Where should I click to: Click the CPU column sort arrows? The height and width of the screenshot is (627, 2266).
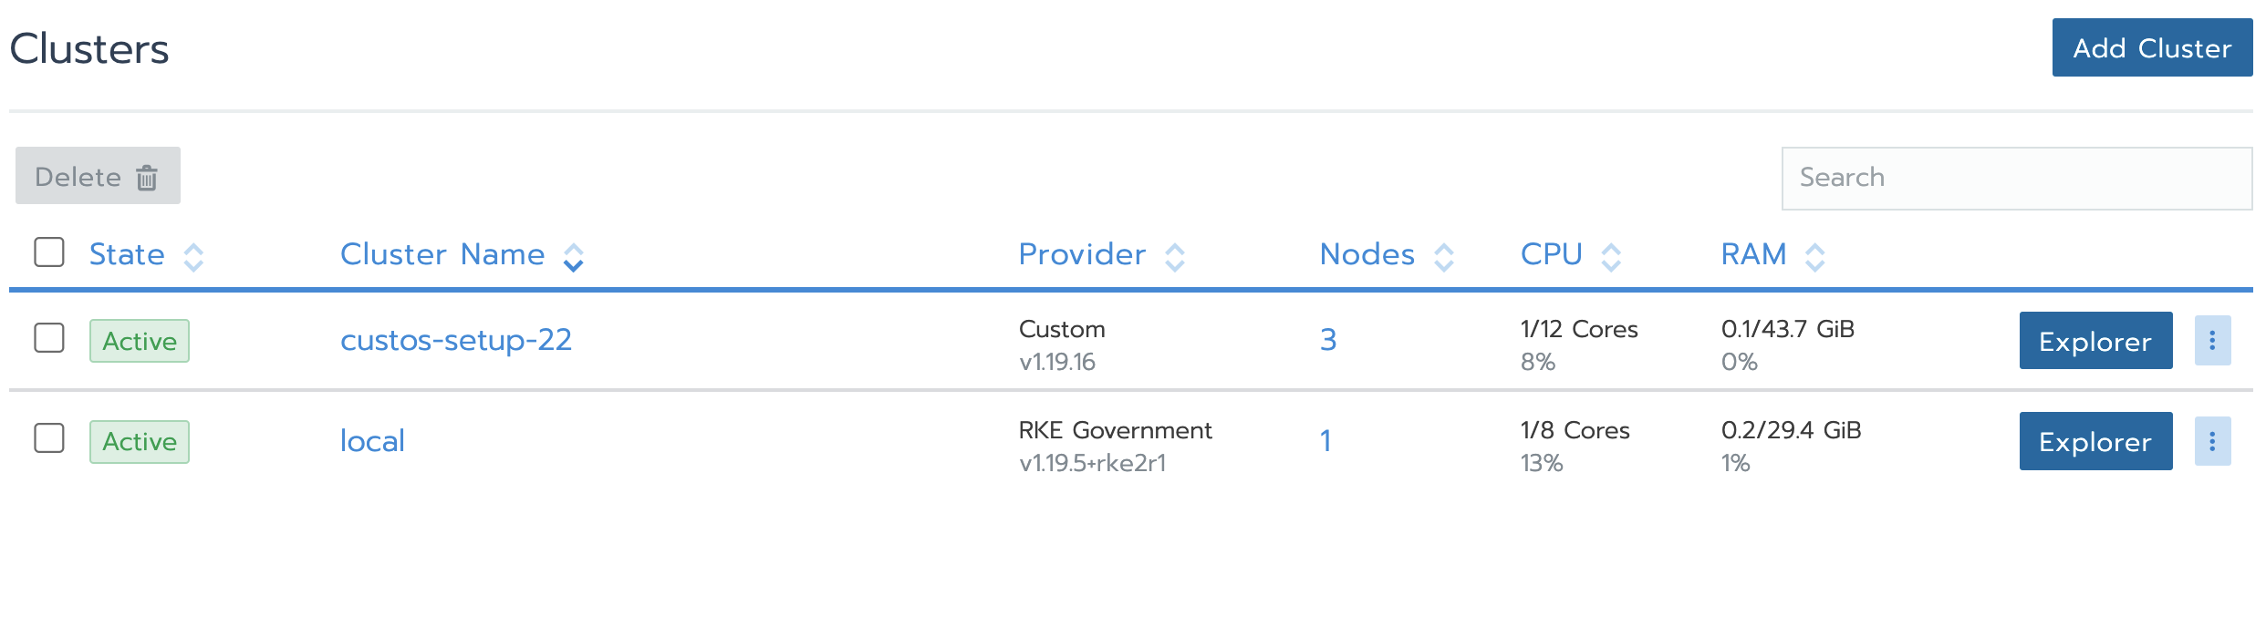(x=1612, y=257)
